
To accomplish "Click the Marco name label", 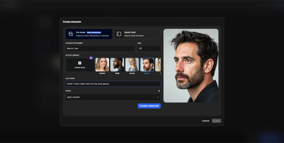I will coord(147,73).
